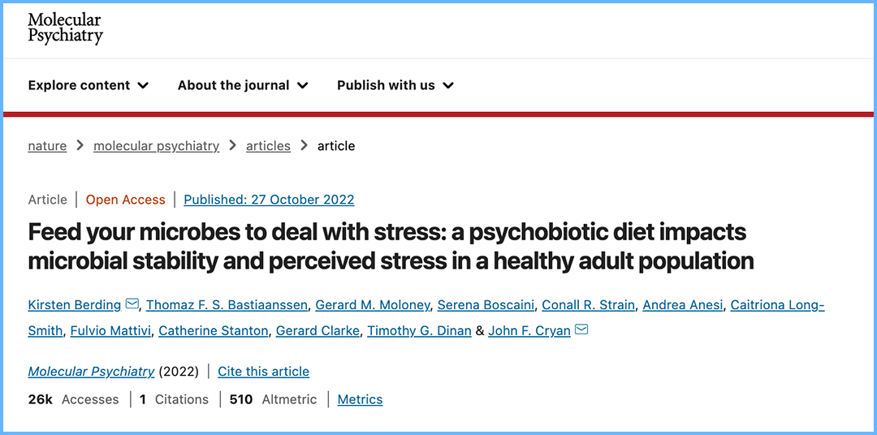Open author Thomaz F. S. Bastiaanssen's profile
Image resolution: width=877 pixels, height=435 pixels.
pos(227,305)
